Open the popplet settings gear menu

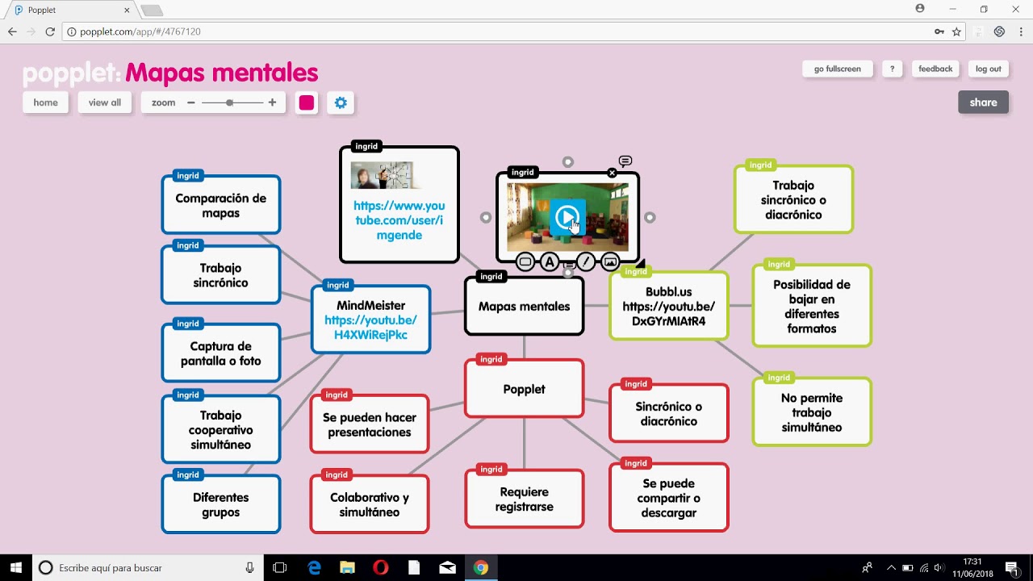click(x=341, y=102)
